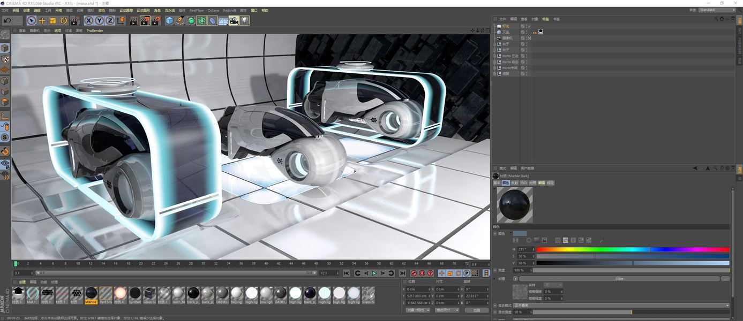This screenshot has width=743, height=321.
Task: Click the Y position 5217.803 cm field
Action: coord(419,296)
